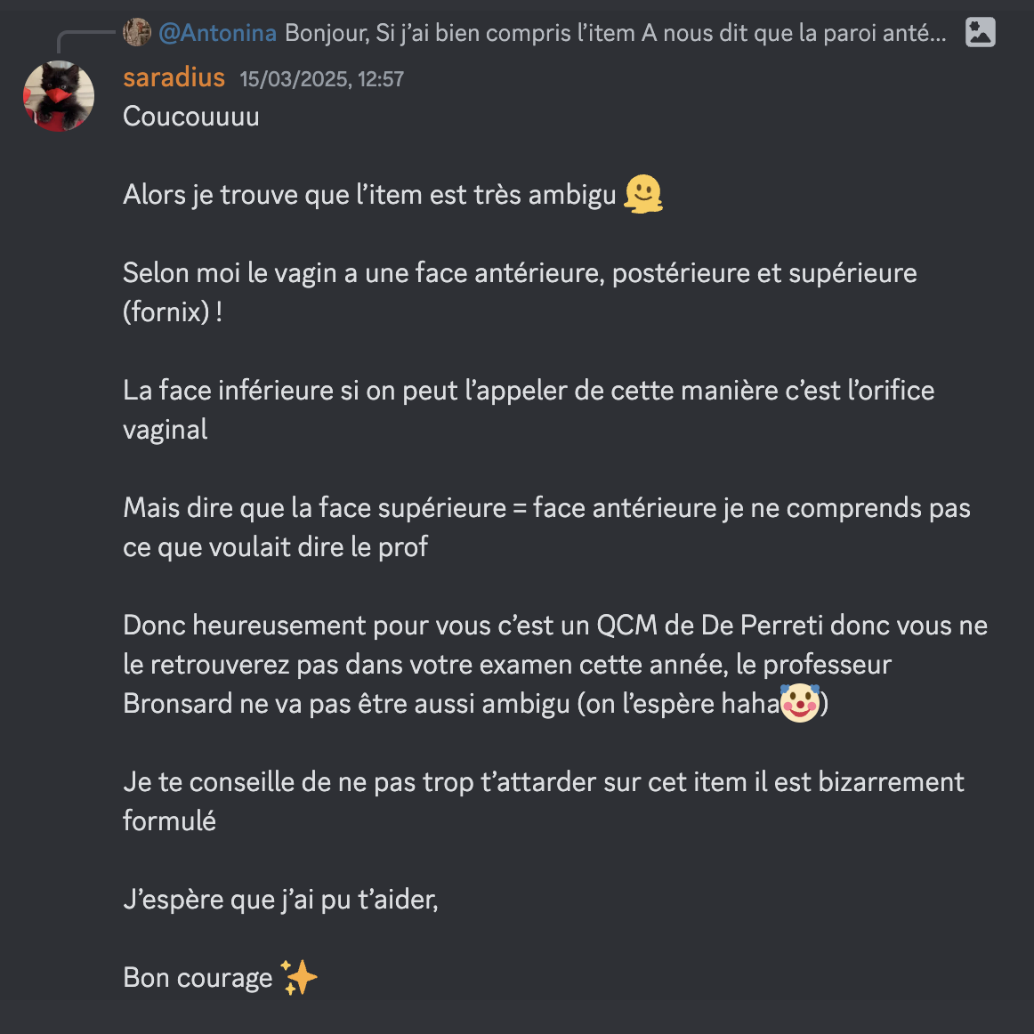The image size is (1034, 1034).
Task: Open saradius's cat profile avatar
Action: tap(59, 96)
